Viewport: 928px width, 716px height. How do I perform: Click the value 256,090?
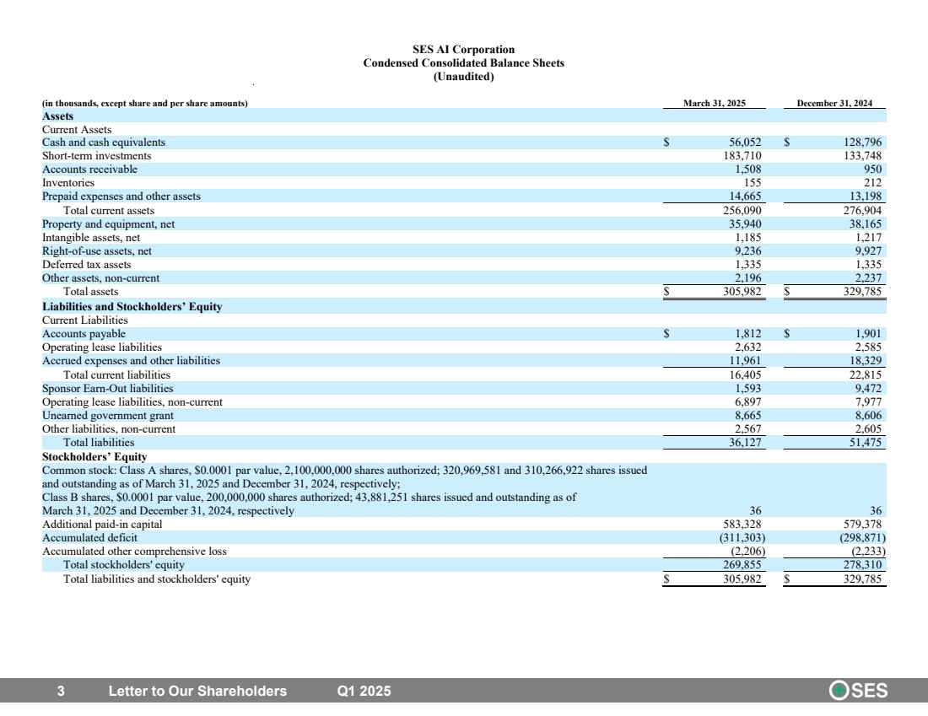coord(742,211)
